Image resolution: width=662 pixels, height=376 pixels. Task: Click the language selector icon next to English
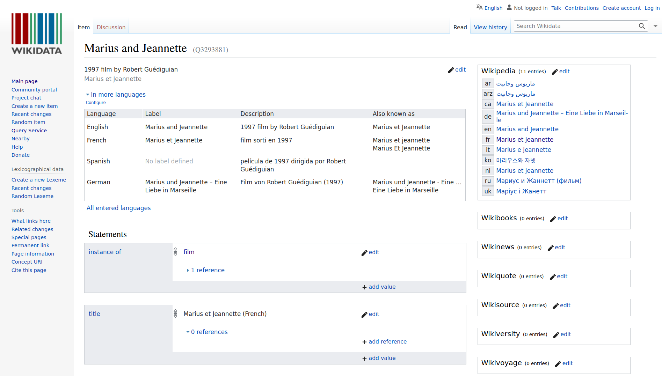tap(479, 7)
